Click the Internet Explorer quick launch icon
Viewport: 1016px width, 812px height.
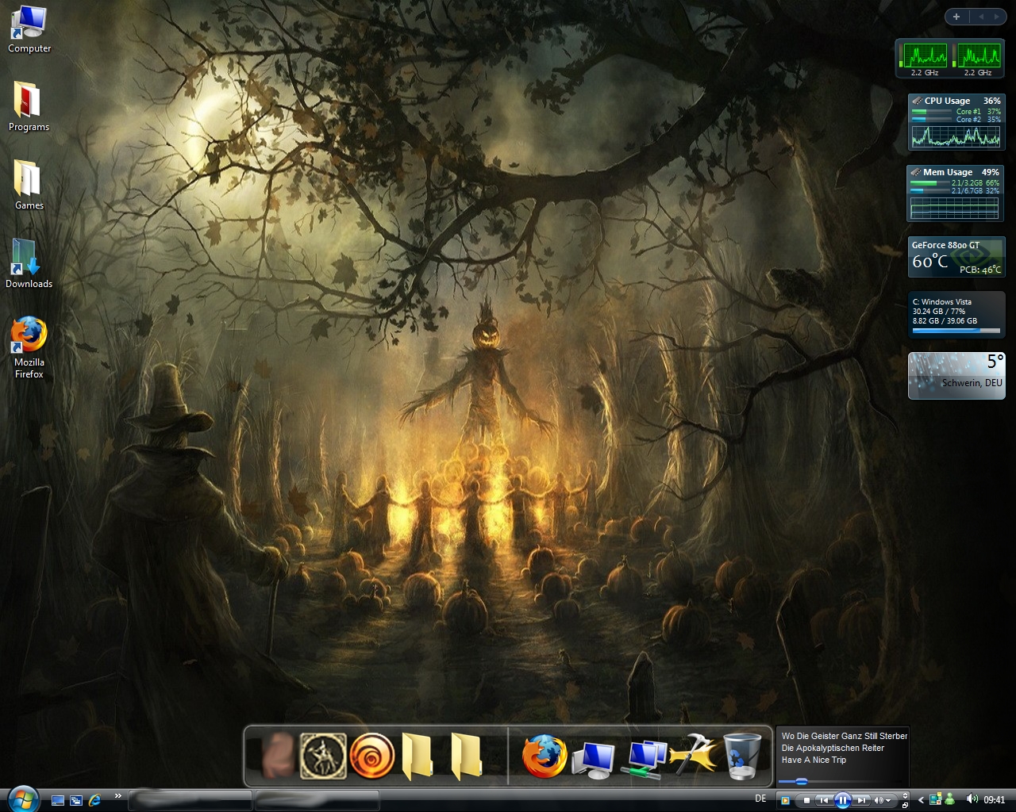pyautogui.click(x=95, y=800)
